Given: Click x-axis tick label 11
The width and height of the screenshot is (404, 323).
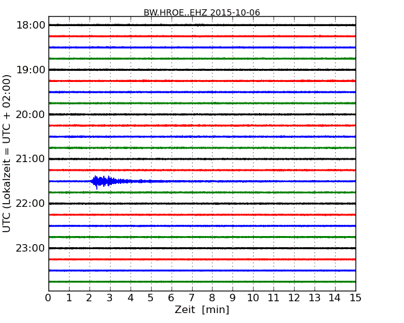Looking at the screenshot, I should pos(273,298).
